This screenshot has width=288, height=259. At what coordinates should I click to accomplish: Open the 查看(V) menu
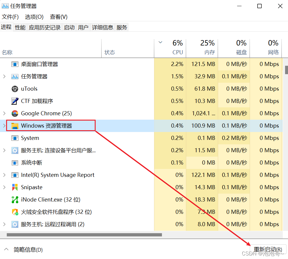click(58, 17)
